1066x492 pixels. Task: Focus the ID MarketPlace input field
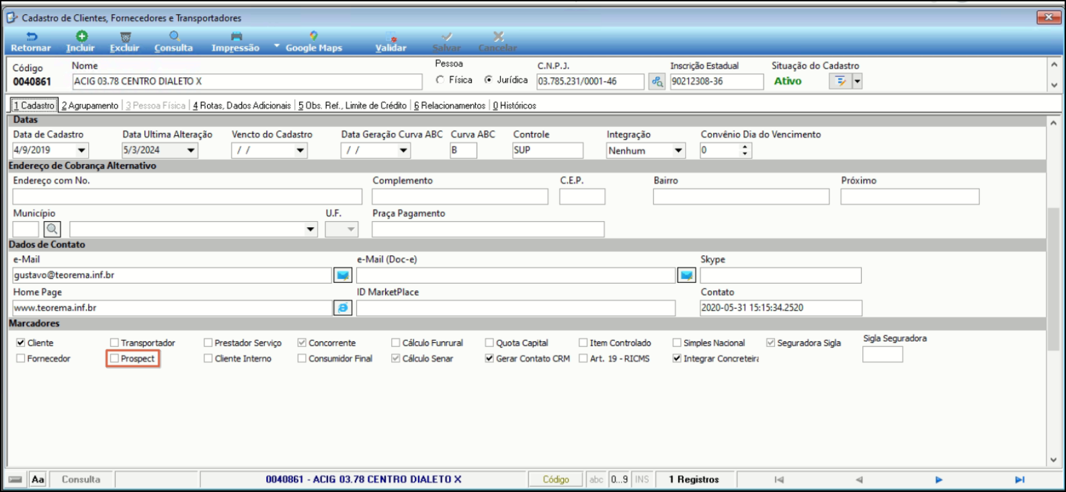[x=516, y=308]
